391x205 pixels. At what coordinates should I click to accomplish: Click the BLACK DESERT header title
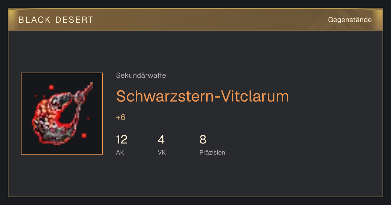tap(56, 20)
